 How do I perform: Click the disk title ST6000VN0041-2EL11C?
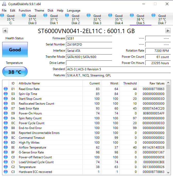70,31
